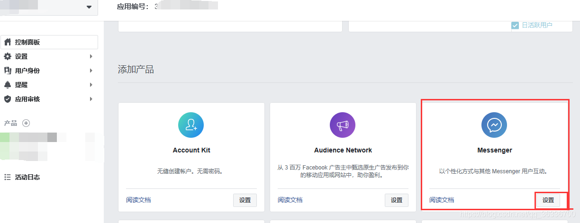Click the list icon beside 活动日志

[x=8, y=177]
